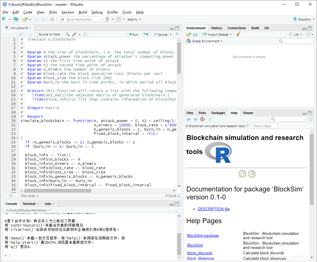Click the version control Git icon in main toolbar
This screenshot has width=317, height=262.
[107, 19]
